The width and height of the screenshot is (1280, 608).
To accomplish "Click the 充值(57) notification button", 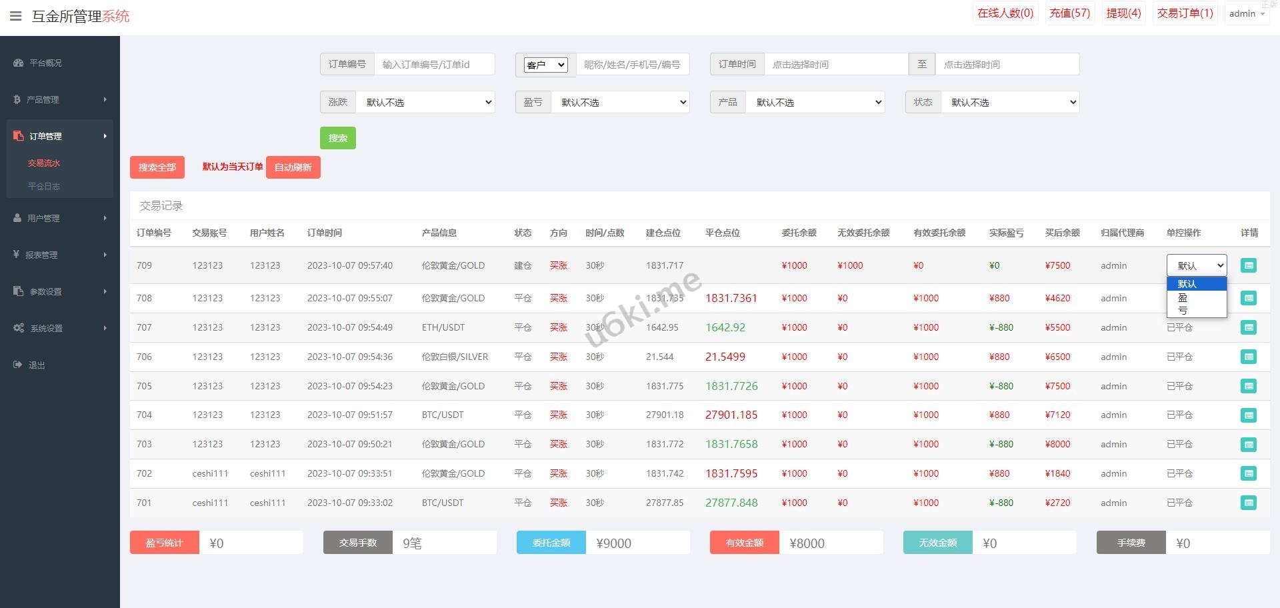I will (x=1069, y=13).
